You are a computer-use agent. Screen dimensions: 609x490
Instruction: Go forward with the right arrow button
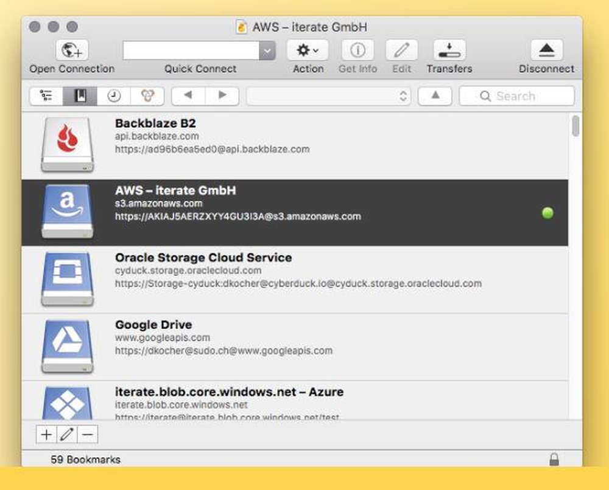click(222, 96)
